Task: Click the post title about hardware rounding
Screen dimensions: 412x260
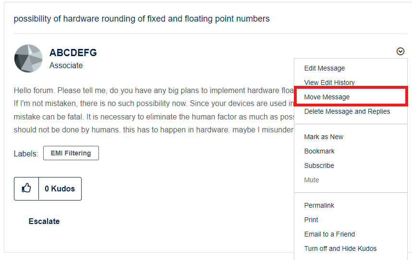Action: pos(142,19)
